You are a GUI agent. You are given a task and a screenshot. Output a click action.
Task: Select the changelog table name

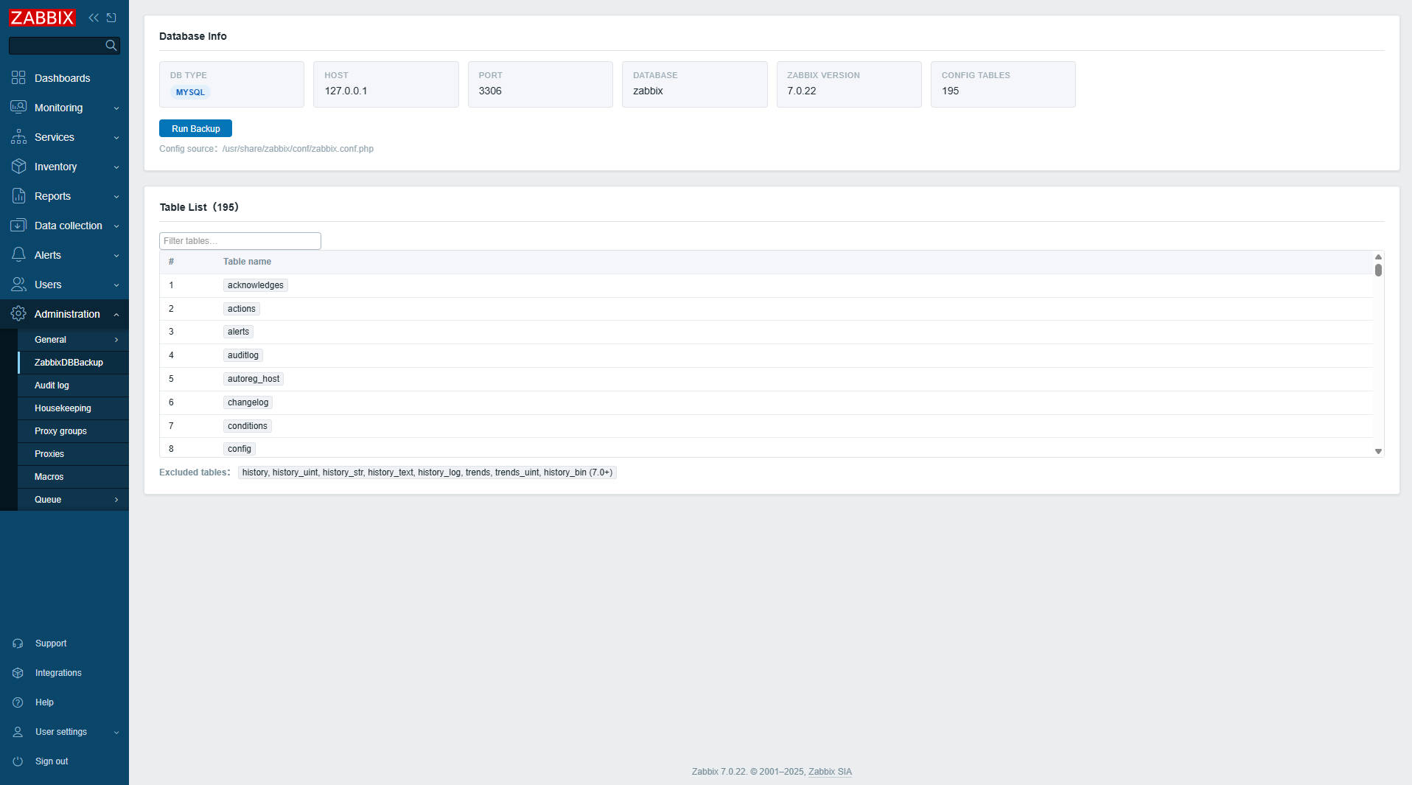point(248,402)
